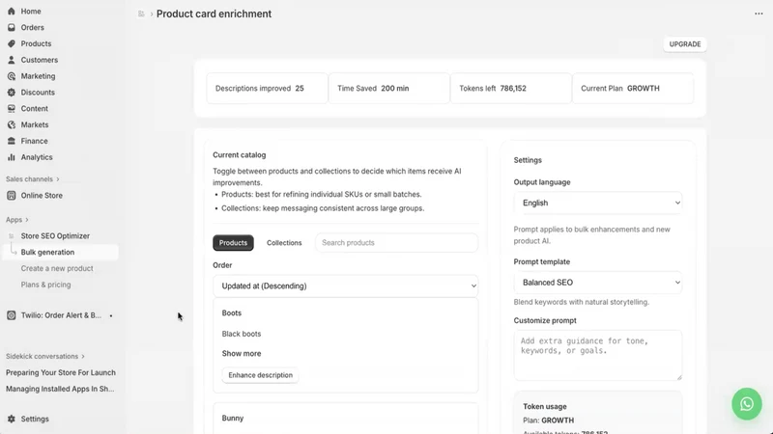773x434 pixels.
Task: Open Prompt template dropdown showing Balanced SEO
Action: point(598,283)
